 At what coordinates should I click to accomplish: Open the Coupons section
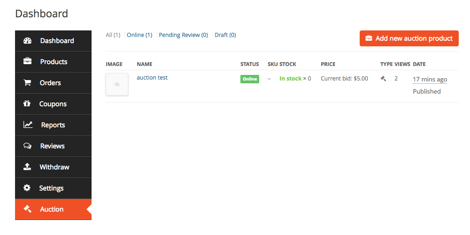tap(54, 104)
